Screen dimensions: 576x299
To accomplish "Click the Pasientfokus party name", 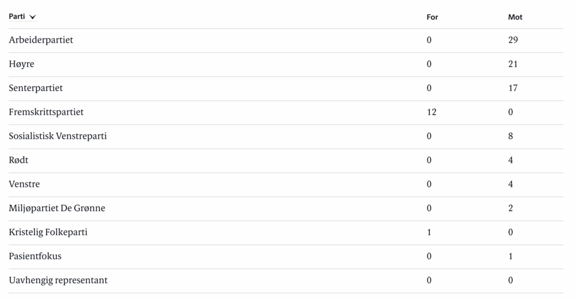I will tap(35, 256).
